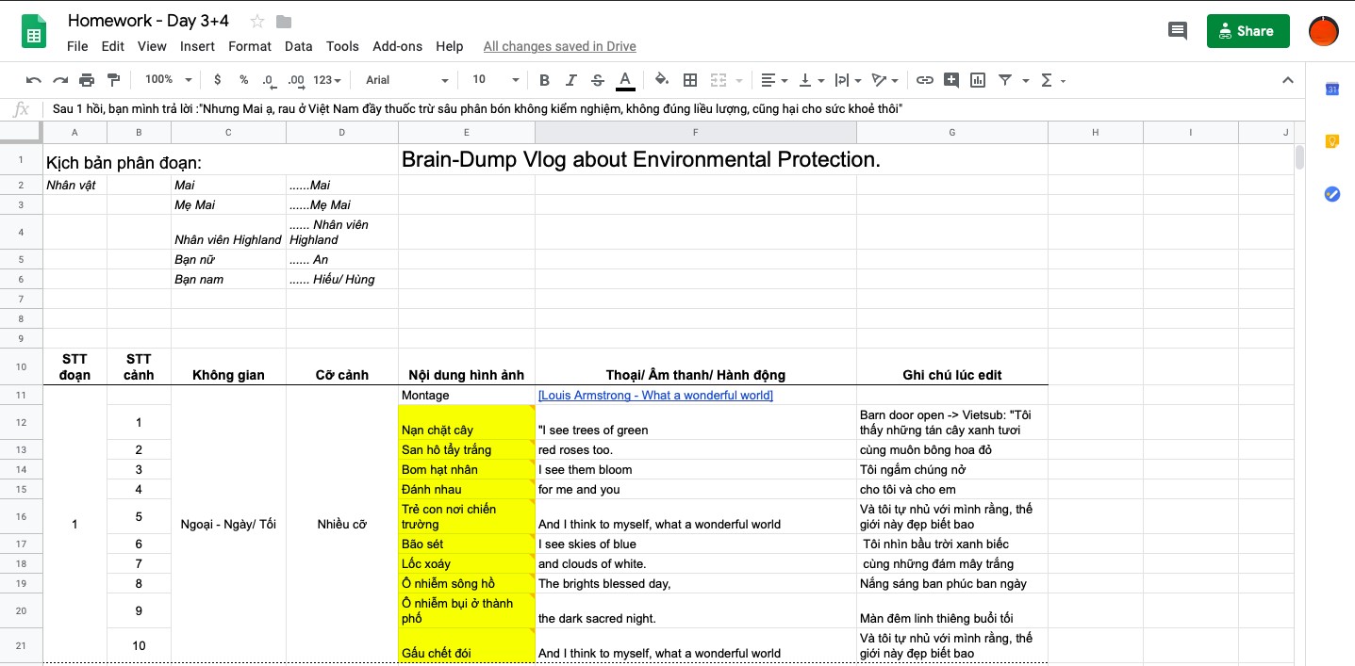The height and width of the screenshot is (666, 1355).
Task: Toggle strikethrough formatting
Action: click(x=597, y=80)
